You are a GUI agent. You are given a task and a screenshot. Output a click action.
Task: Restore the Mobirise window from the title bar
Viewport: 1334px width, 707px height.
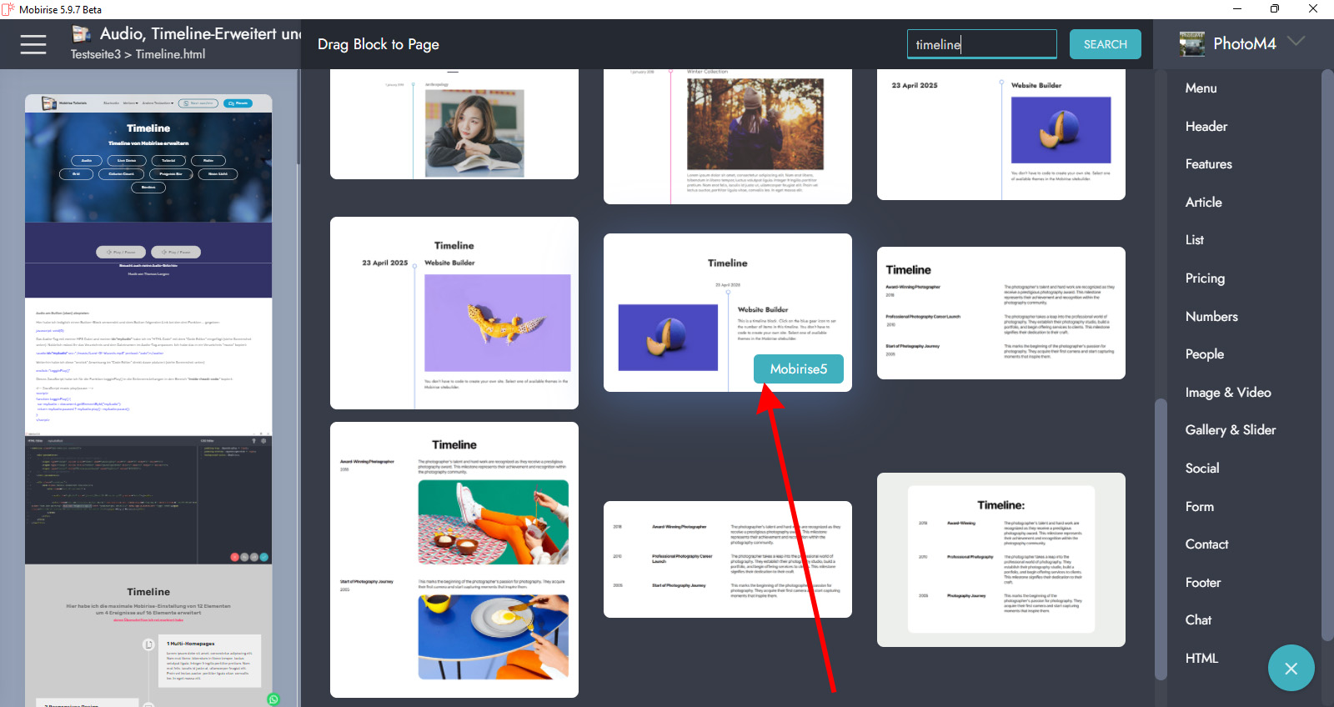pos(1274,9)
